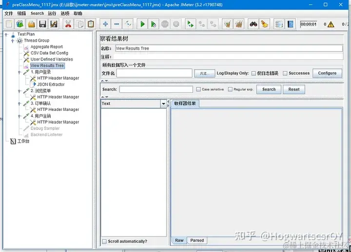Open the Search menu
Image resolution: width=351 pixels, height=252 pixels.
tap(37, 14)
